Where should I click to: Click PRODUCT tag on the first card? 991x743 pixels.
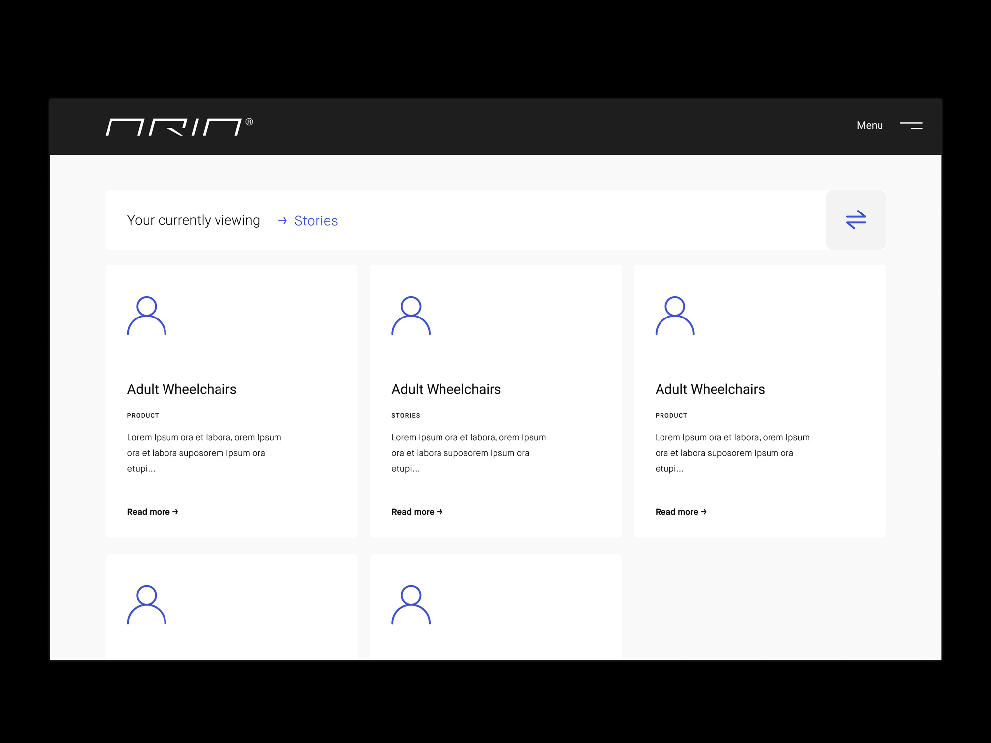(x=143, y=415)
